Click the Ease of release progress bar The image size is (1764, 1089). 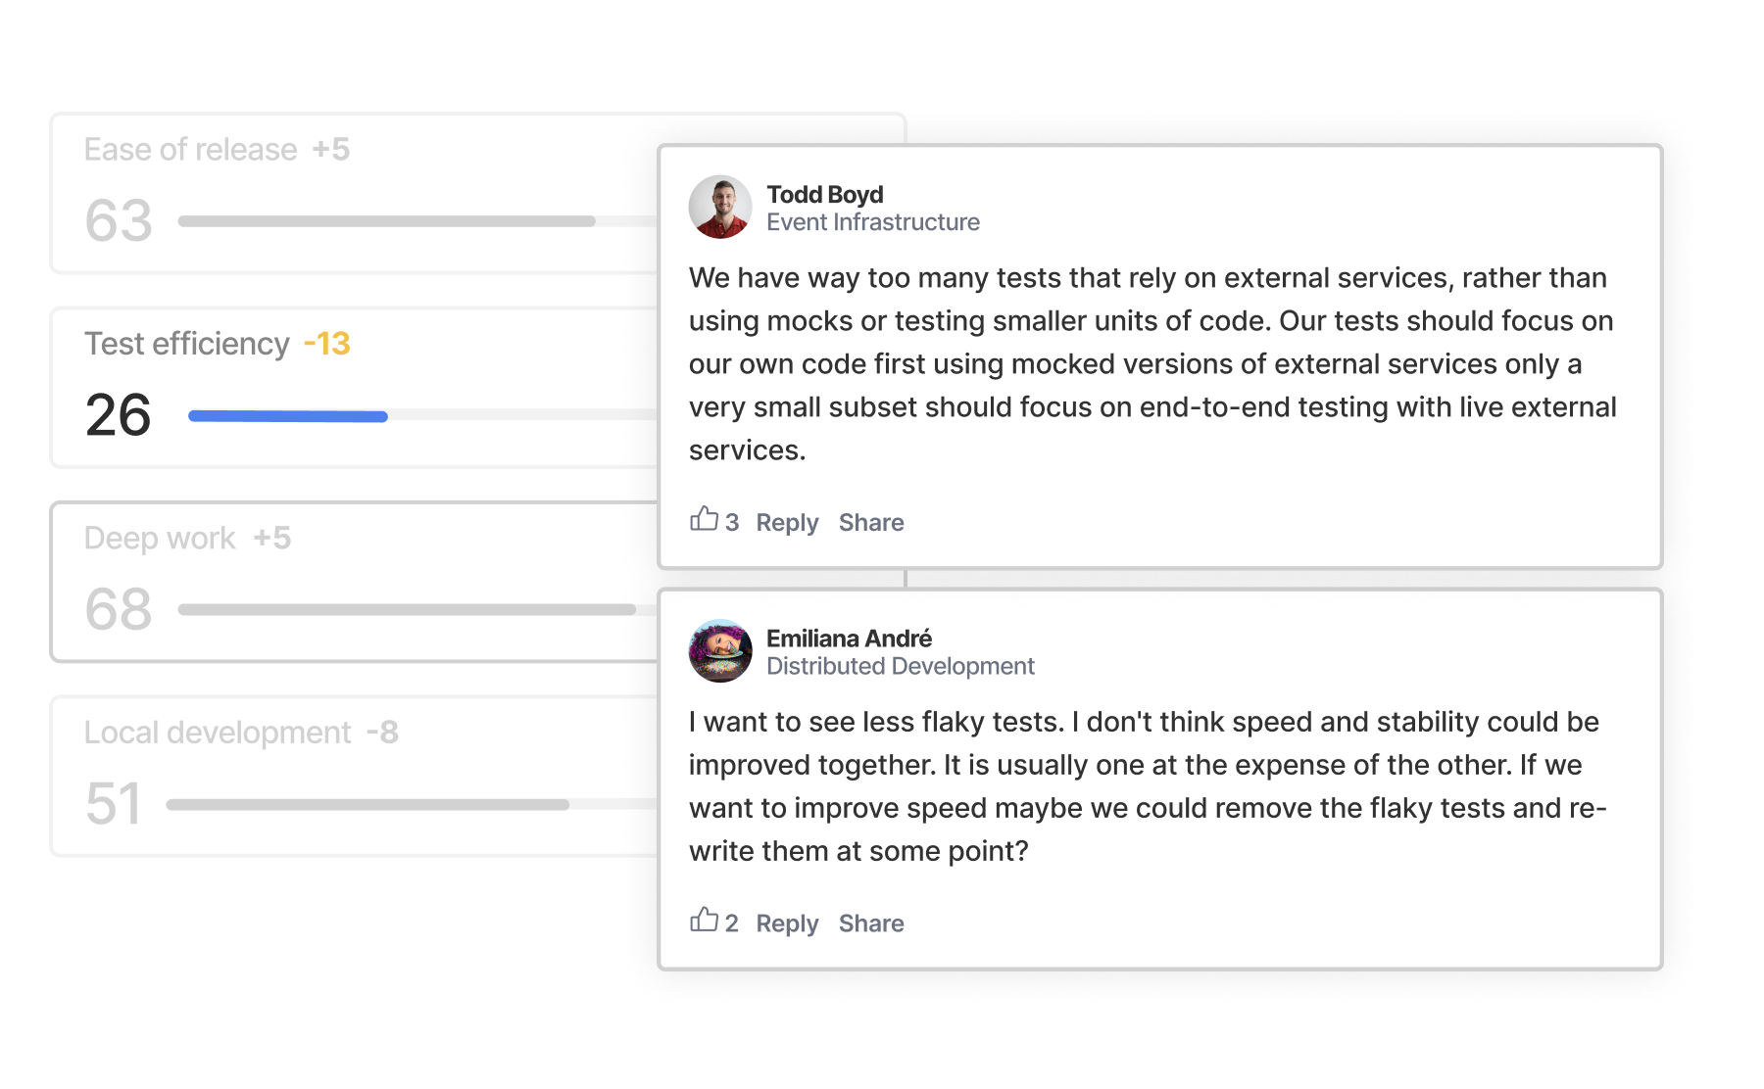click(387, 221)
